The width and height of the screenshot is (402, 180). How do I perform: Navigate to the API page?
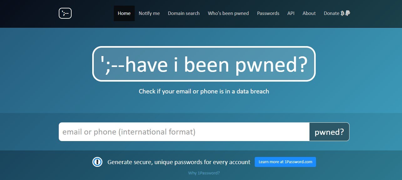click(x=291, y=13)
